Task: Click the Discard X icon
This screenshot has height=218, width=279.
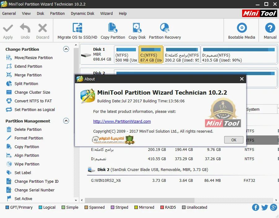Action: [x=42, y=28]
